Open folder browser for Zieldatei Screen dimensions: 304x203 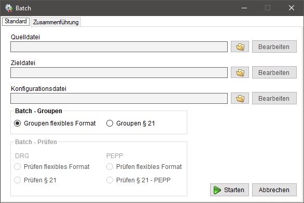pos(240,72)
